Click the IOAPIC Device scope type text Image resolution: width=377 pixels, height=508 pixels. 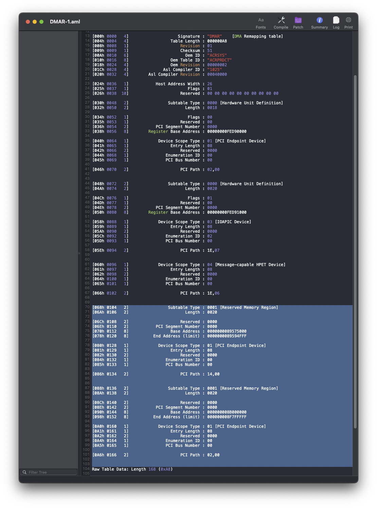click(x=233, y=222)
